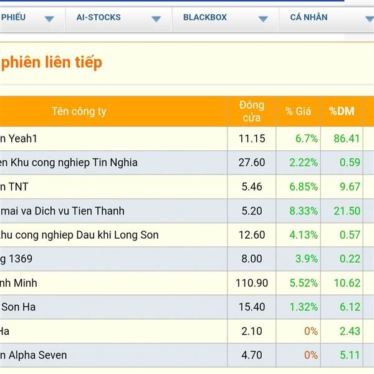The height and width of the screenshot is (374, 374).
Task: Sort by the Đóng cửa column header
Action: (252, 112)
